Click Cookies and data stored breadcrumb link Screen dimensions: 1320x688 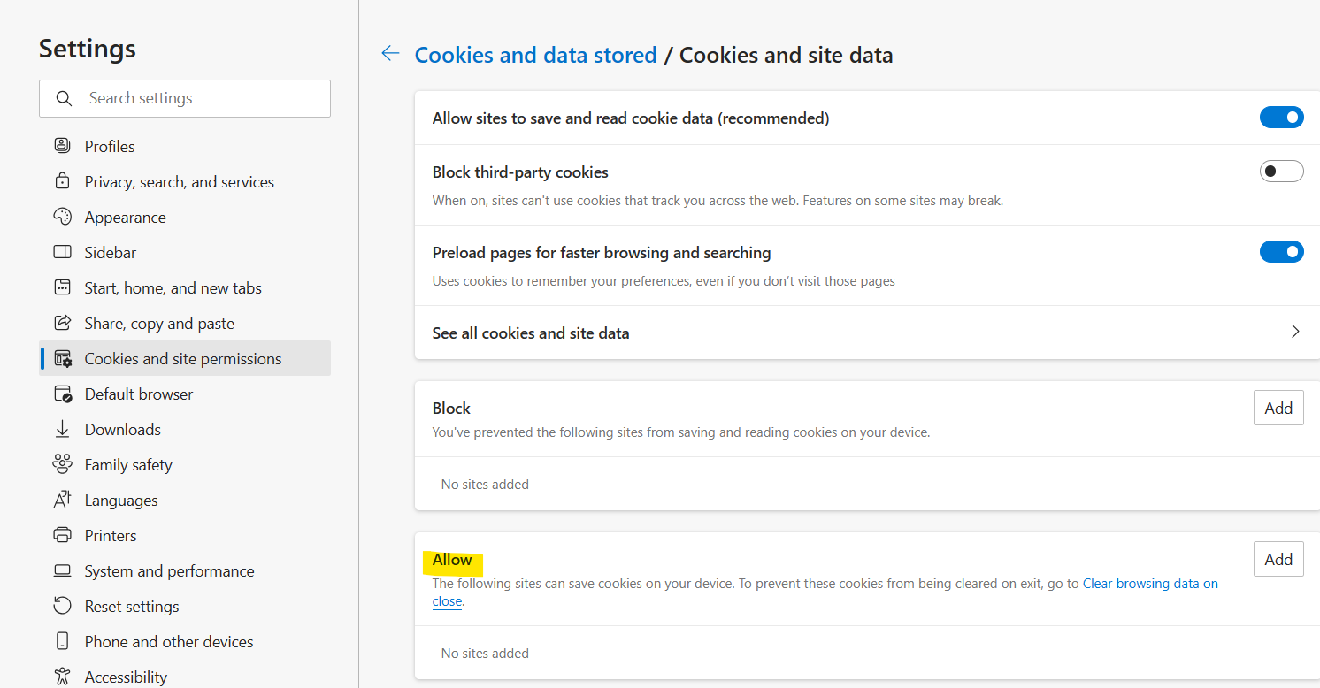(x=535, y=55)
